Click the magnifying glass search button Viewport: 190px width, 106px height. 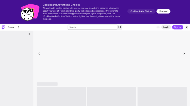click(120, 27)
